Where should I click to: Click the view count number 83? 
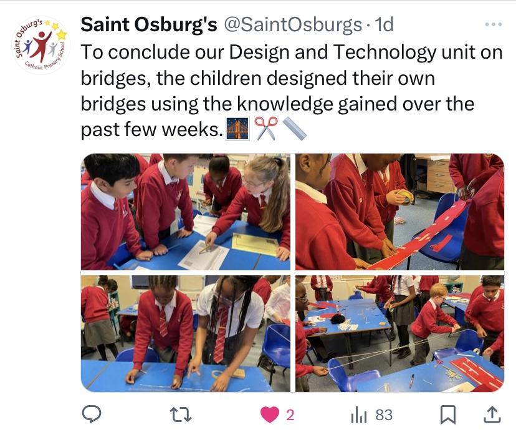pos(384,415)
